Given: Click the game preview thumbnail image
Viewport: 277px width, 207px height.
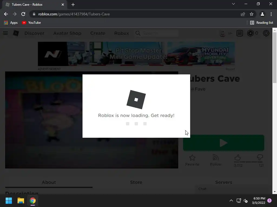Looking at the screenshot, I should (x=92, y=120).
